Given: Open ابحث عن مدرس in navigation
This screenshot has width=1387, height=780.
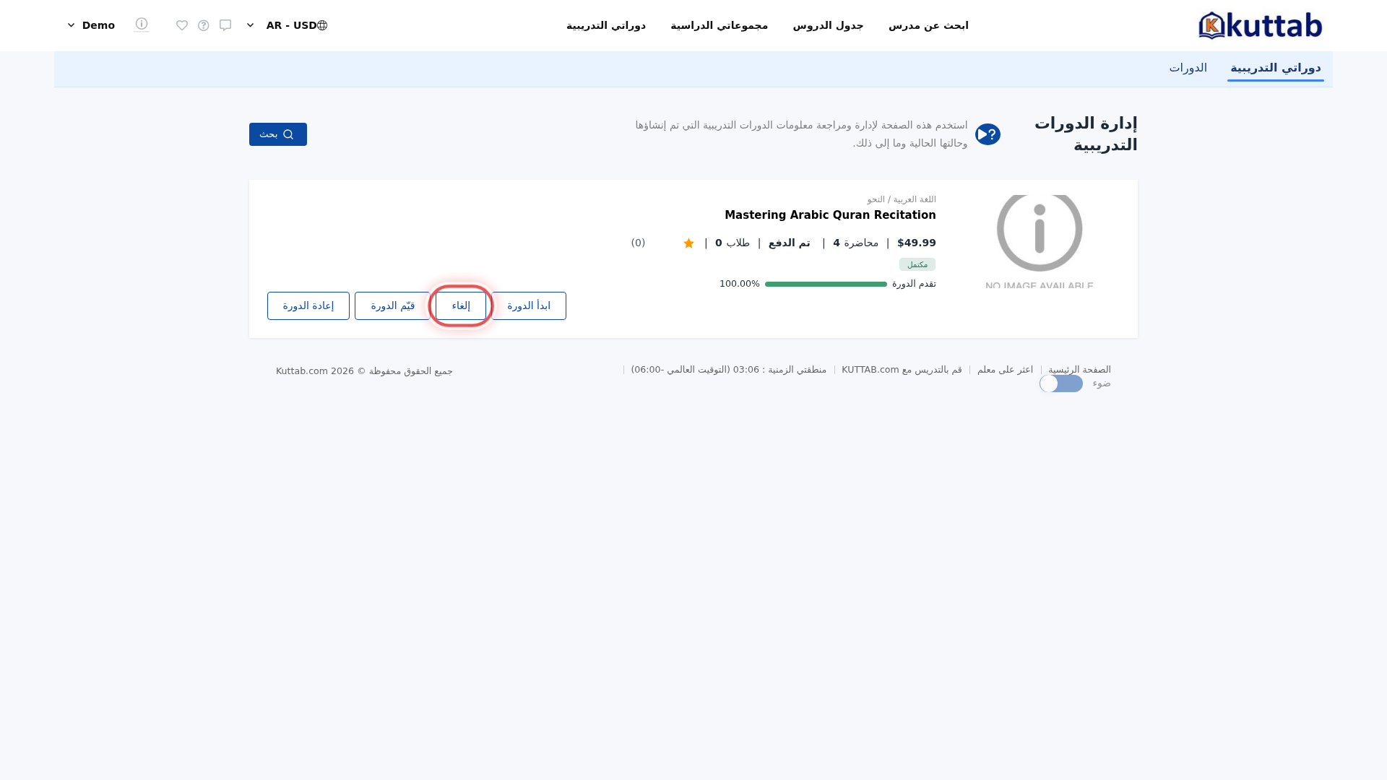Looking at the screenshot, I should (928, 25).
